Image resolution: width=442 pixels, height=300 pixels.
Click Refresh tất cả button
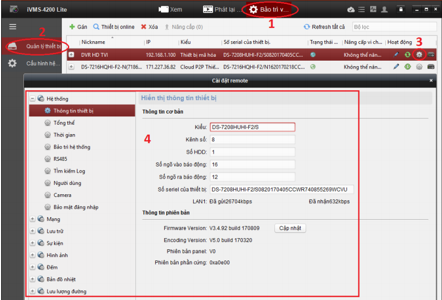pos(325,27)
